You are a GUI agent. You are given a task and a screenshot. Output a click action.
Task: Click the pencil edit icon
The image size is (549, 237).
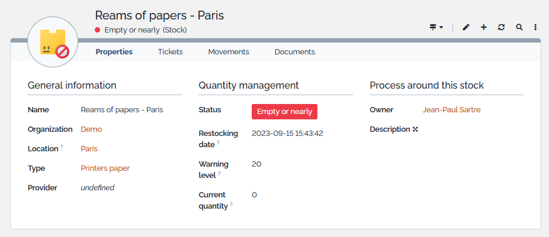click(x=466, y=27)
